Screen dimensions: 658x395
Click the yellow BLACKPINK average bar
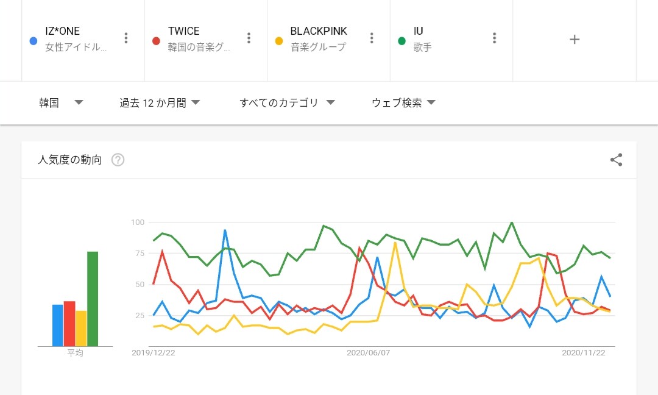(81, 328)
